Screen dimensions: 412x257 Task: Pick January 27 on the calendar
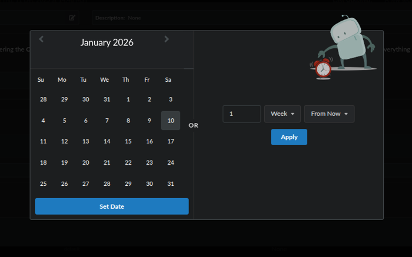tap(85, 183)
